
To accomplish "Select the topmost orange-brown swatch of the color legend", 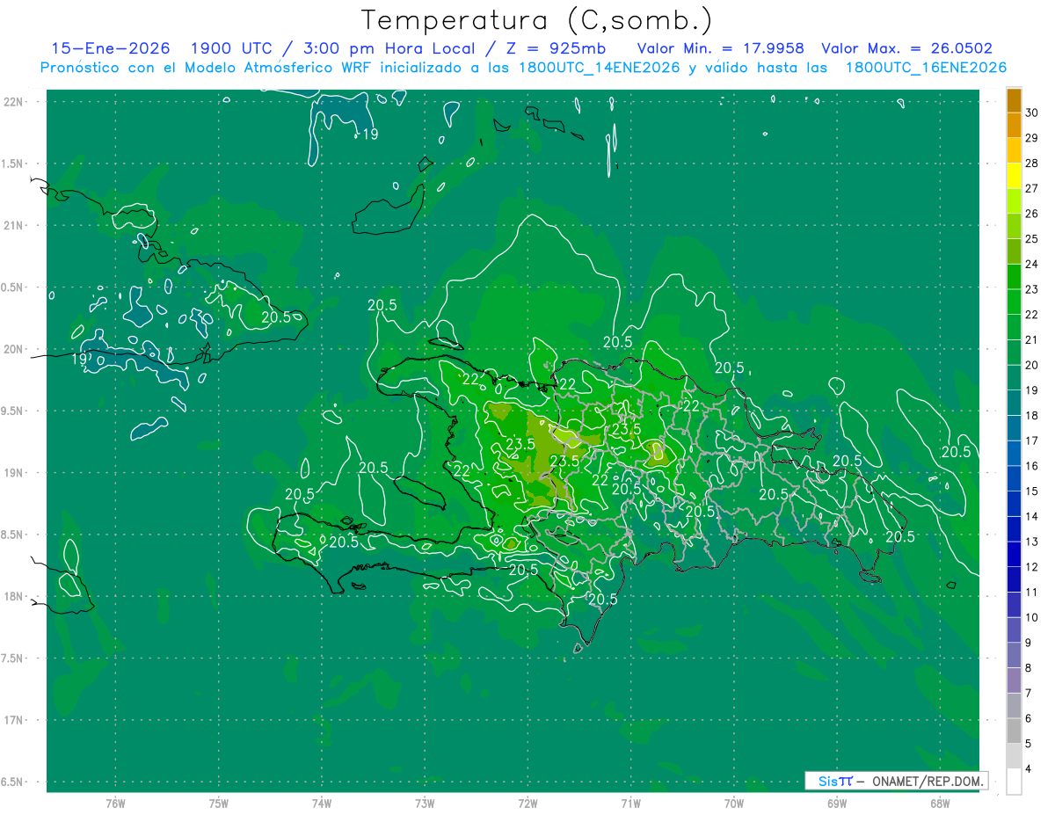I will tap(1014, 100).
